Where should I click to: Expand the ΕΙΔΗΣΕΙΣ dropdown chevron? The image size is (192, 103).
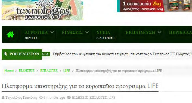(87, 32)
